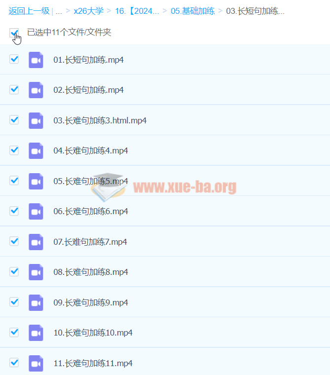The height and width of the screenshot is (375, 330).
Task: Uncheck the checkbox for 02.长短句加练.mp4
Action: 14,89
